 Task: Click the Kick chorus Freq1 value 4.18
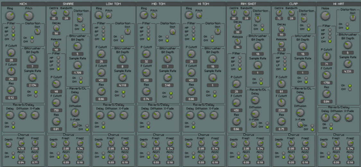[21, 148]
